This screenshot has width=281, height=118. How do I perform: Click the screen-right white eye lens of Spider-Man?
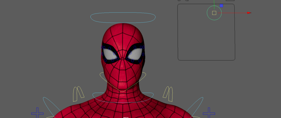coord(135,54)
